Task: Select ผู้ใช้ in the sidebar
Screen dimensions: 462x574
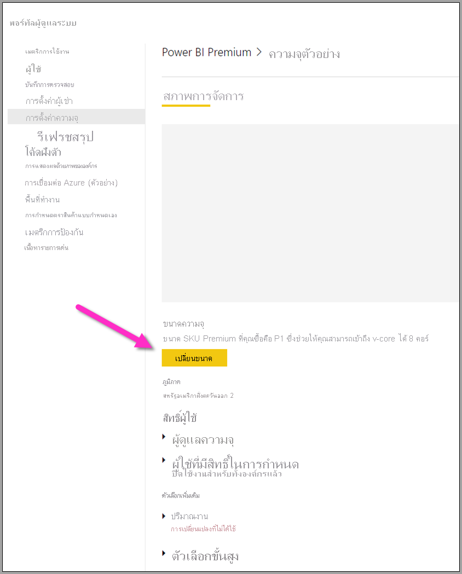Action: click(33, 69)
